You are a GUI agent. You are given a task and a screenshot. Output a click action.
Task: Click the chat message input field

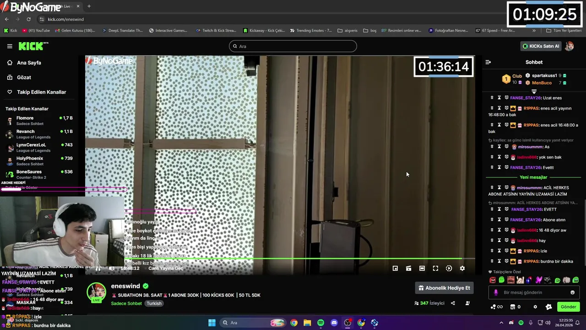pyautogui.click(x=535, y=292)
